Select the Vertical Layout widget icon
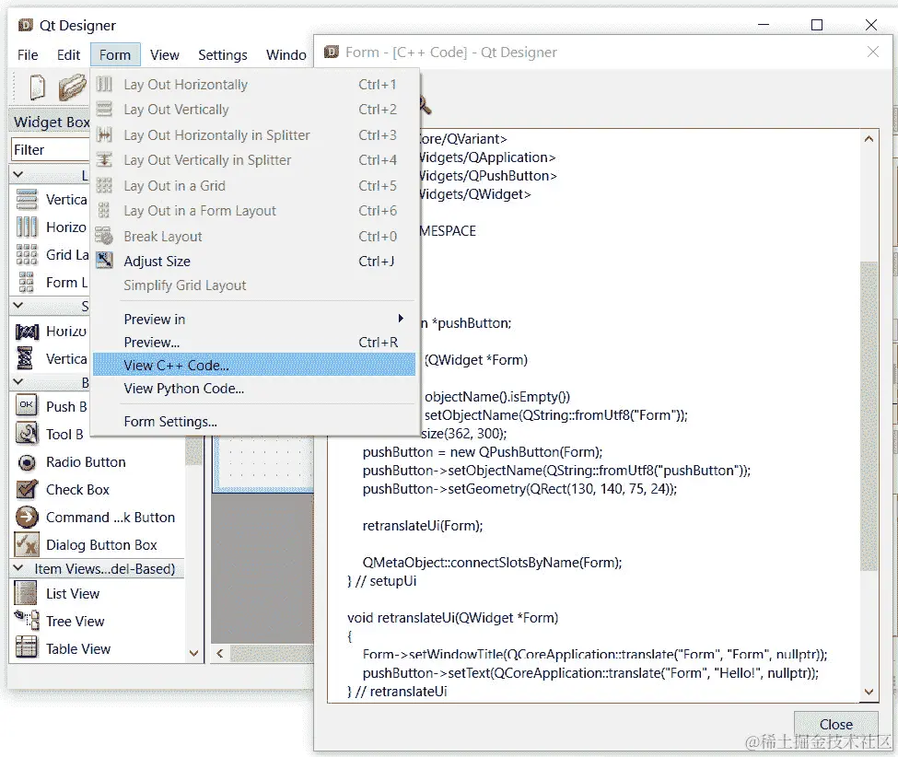The height and width of the screenshot is (757, 898). point(27,199)
